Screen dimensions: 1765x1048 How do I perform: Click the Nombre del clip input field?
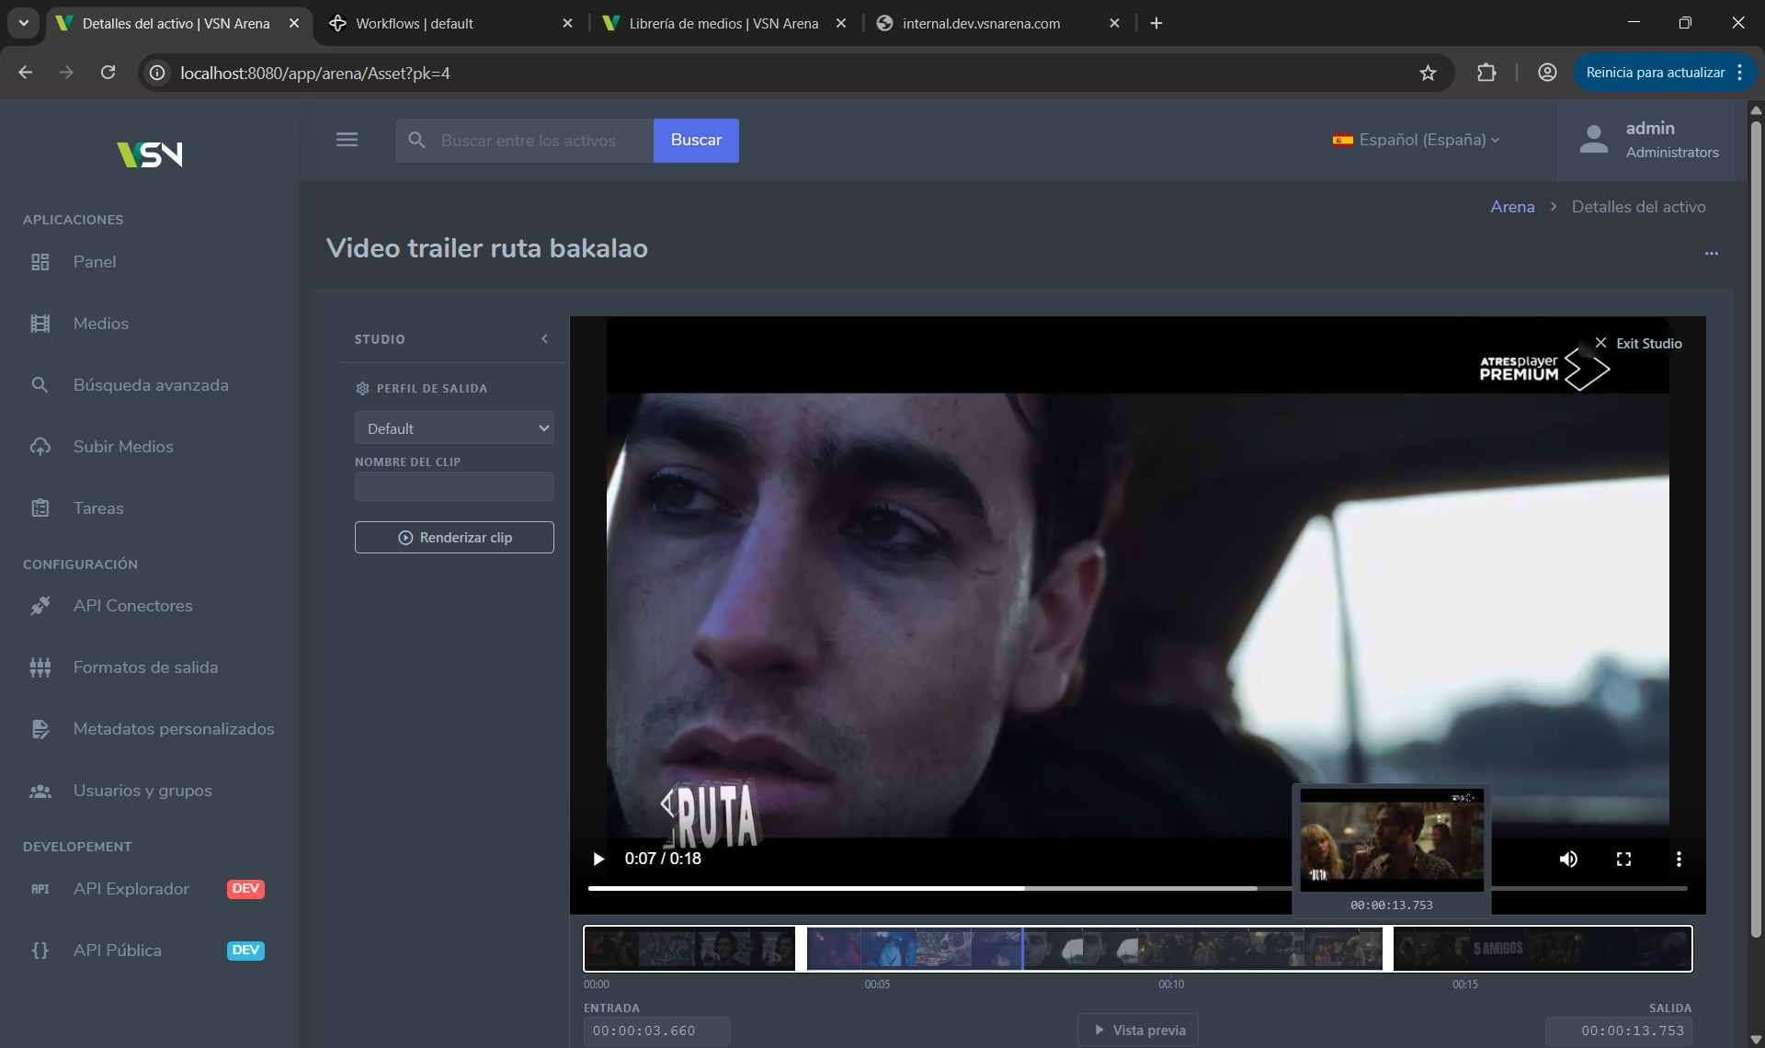pos(454,486)
